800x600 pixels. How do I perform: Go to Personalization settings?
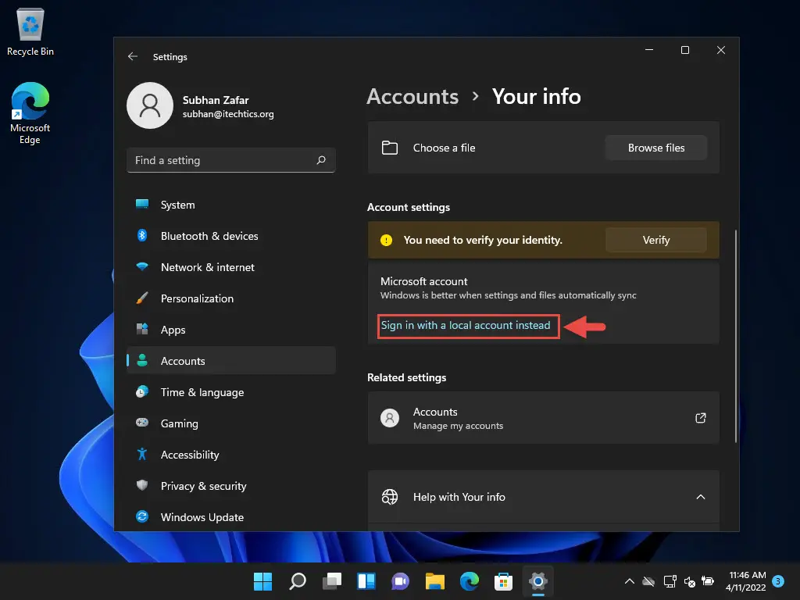click(x=197, y=298)
